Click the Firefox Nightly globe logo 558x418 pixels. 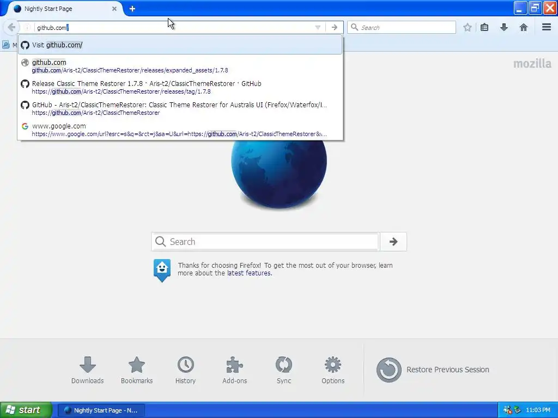click(x=278, y=174)
